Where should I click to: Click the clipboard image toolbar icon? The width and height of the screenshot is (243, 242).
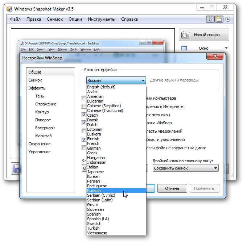tap(219, 19)
